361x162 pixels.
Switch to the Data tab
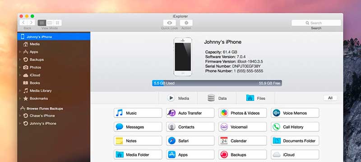pyautogui.click(x=217, y=98)
